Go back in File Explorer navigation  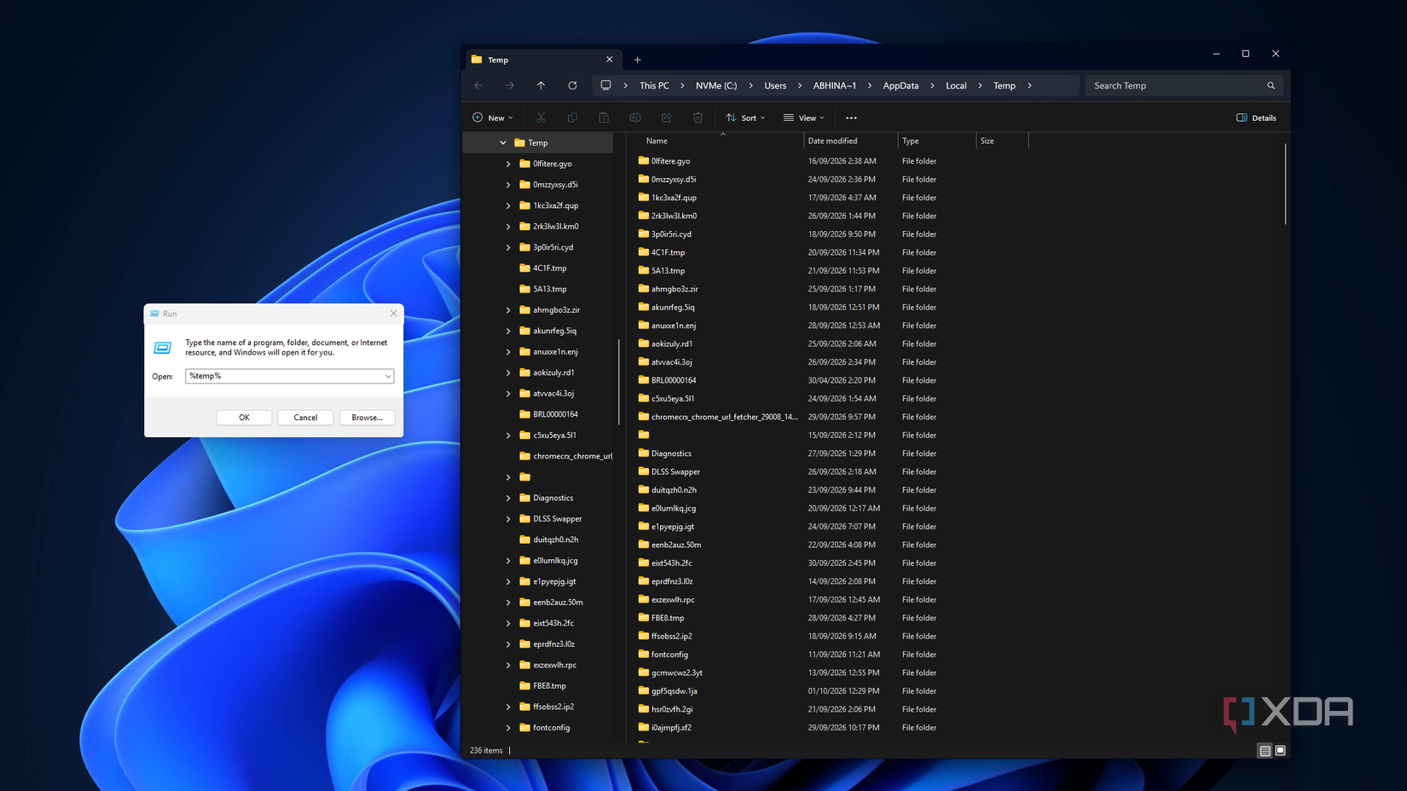(x=478, y=85)
